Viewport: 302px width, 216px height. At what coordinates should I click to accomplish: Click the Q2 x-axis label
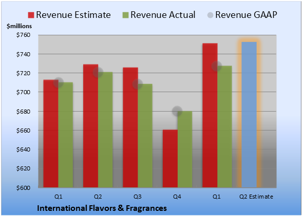98,197
